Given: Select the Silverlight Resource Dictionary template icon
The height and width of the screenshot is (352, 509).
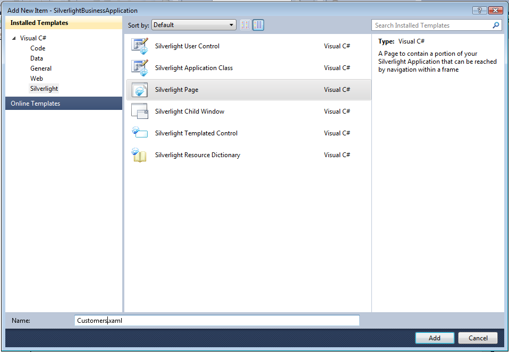Looking at the screenshot, I should 139,155.
